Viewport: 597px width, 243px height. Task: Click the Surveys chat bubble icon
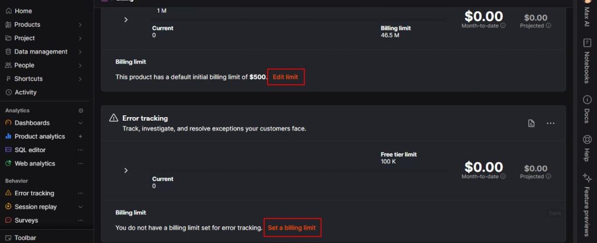(8, 220)
